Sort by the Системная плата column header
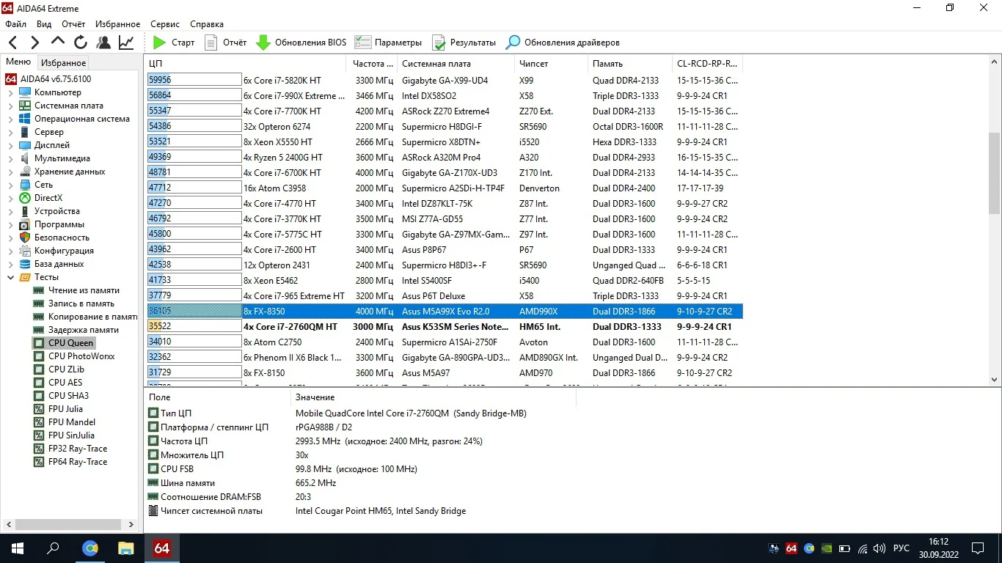 [x=456, y=64]
